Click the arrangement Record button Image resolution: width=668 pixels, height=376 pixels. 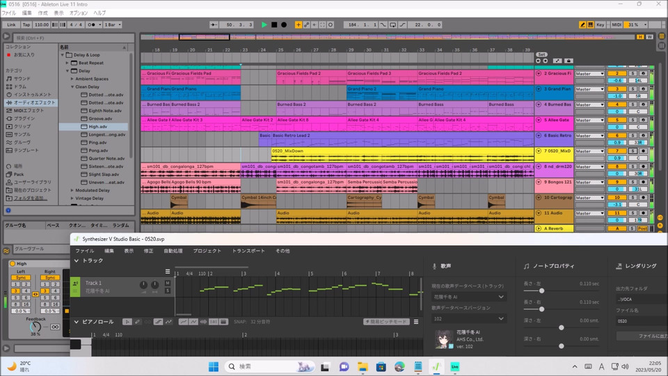point(284,24)
